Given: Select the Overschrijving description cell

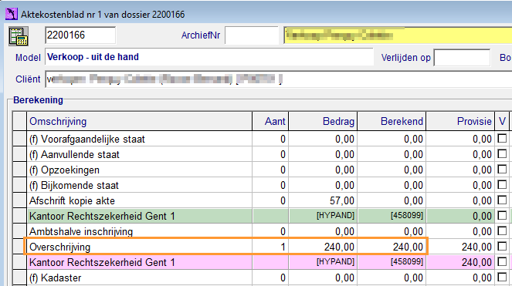Looking at the screenshot, I should coord(140,247).
